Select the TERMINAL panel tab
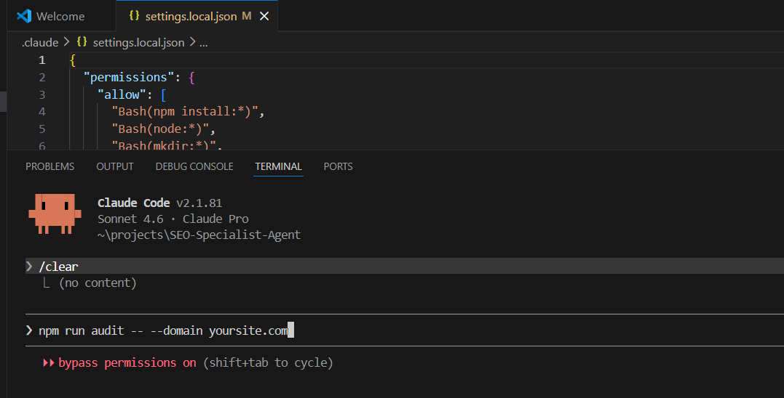 279,166
